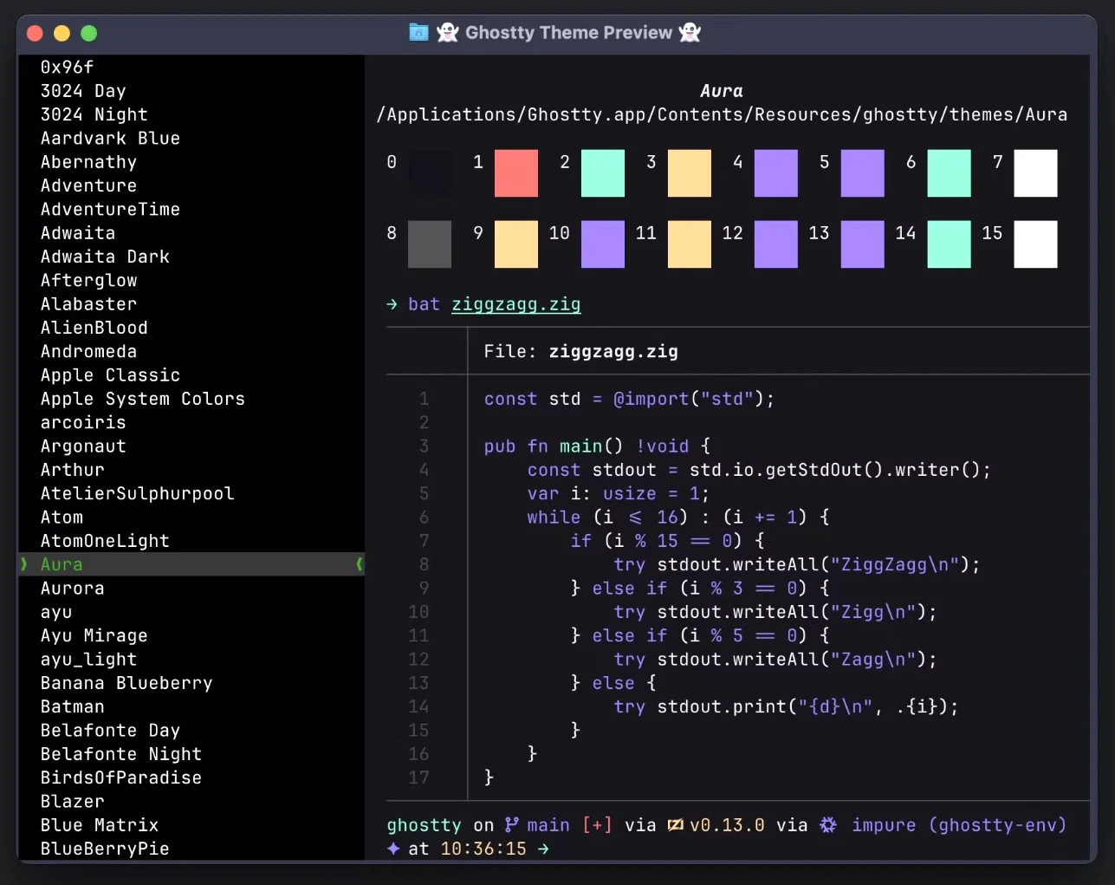Click the underlined ziggzagg.zig filename
The height and width of the screenshot is (885, 1115).
click(x=516, y=304)
